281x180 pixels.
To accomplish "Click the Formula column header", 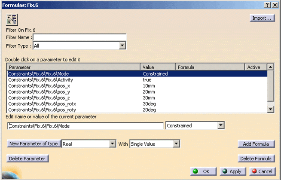I will coord(210,67).
